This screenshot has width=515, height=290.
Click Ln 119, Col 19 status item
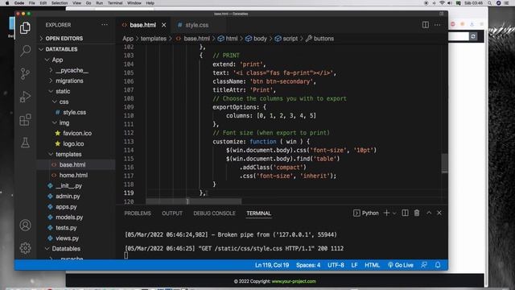(x=272, y=265)
